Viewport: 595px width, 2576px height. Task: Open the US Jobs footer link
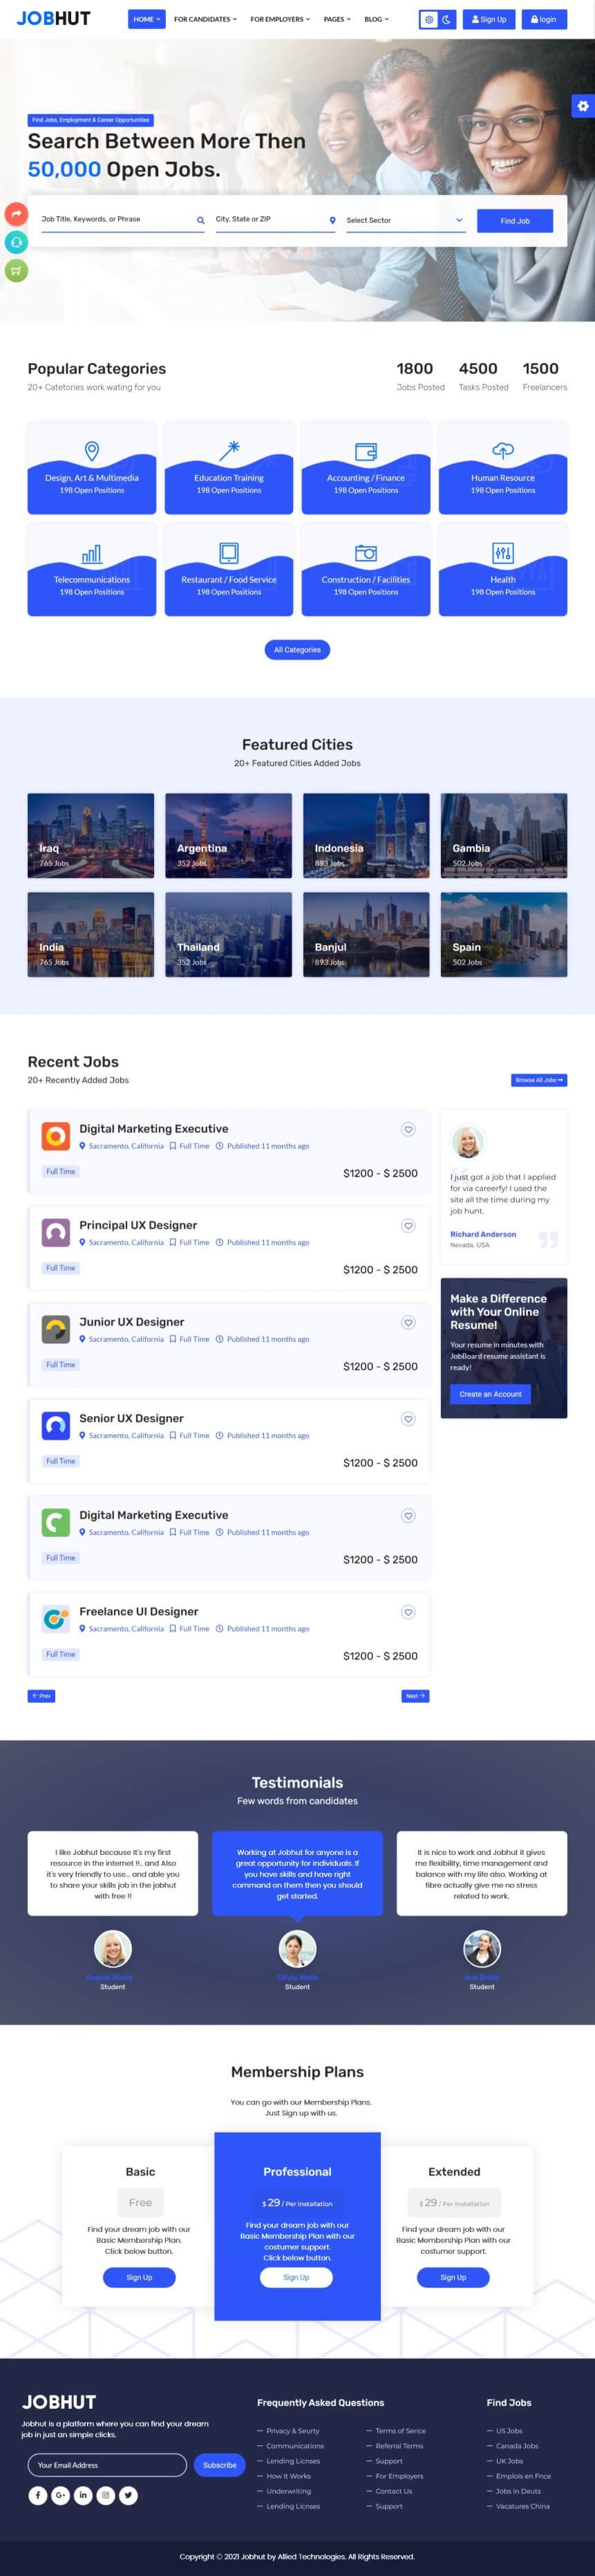coord(509,2430)
